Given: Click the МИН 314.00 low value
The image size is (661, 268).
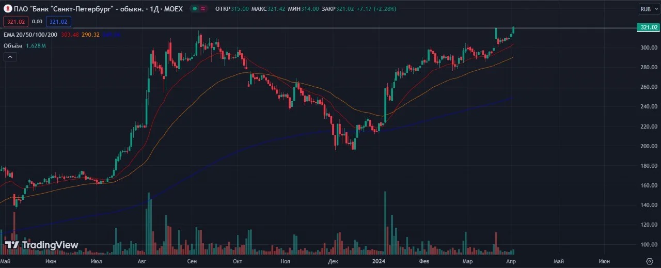Looking at the screenshot, I should click(x=303, y=9).
